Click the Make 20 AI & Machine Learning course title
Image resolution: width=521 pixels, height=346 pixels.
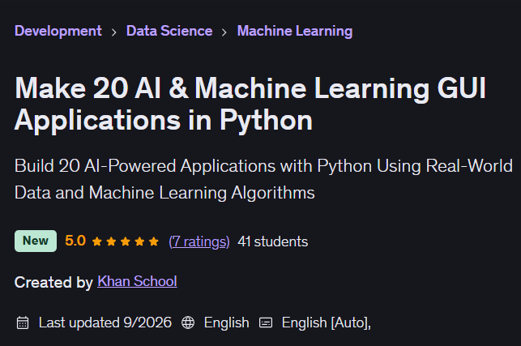(250, 104)
